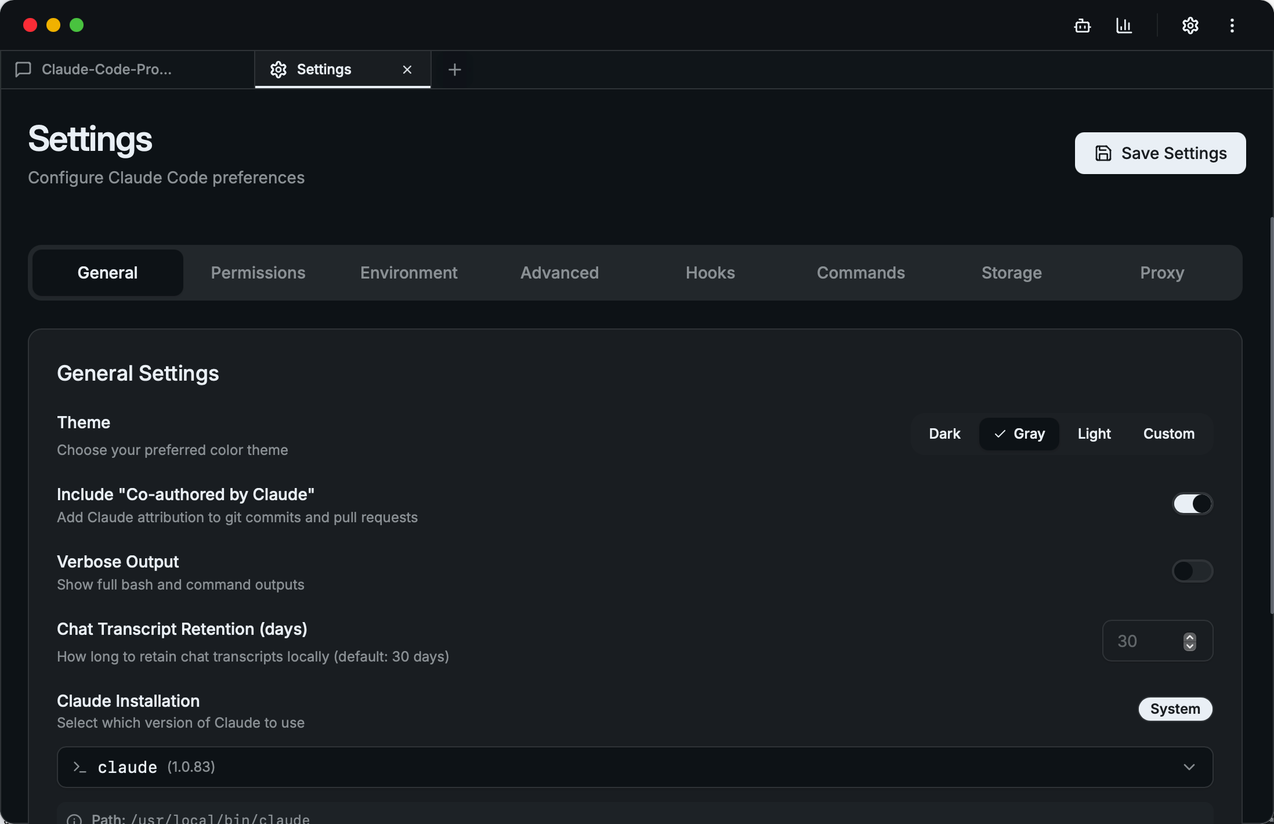This screenshot has width=1274, height=824.
Task: Close the Settings tab
Action: pos(407,70)
